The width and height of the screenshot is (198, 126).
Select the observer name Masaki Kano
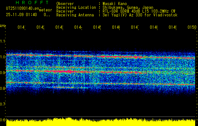click(x=115, y=3)
